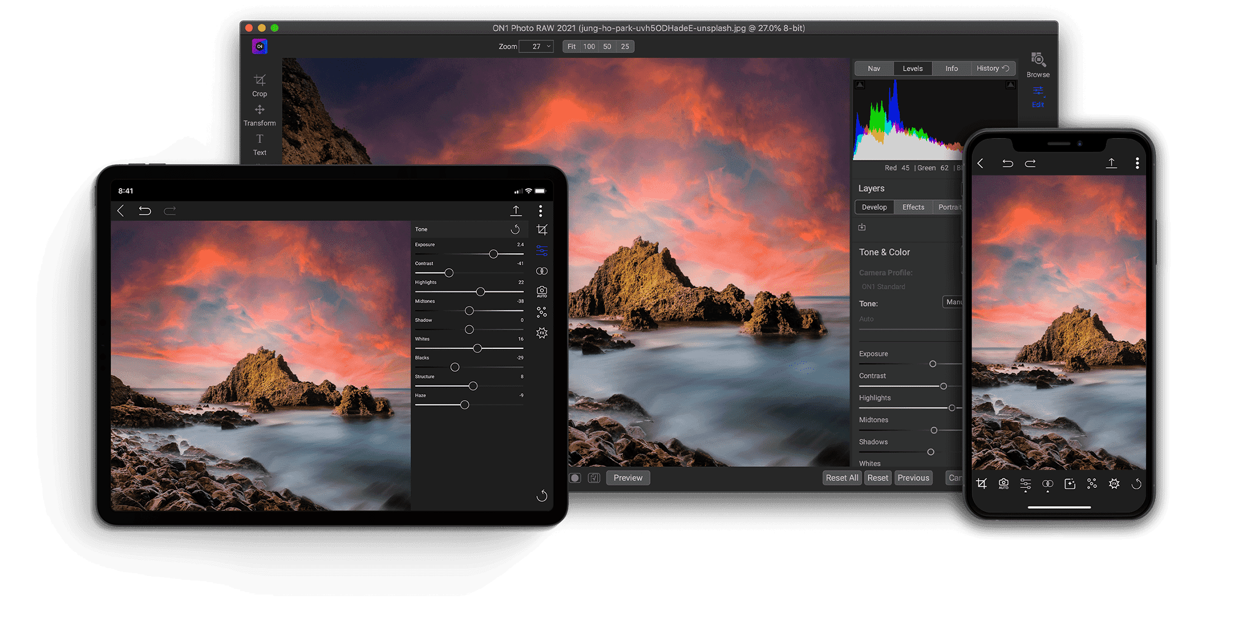
Task: Click the iPad Exposure slider handle
Action: pyautogui.click(x=493, y=254)
